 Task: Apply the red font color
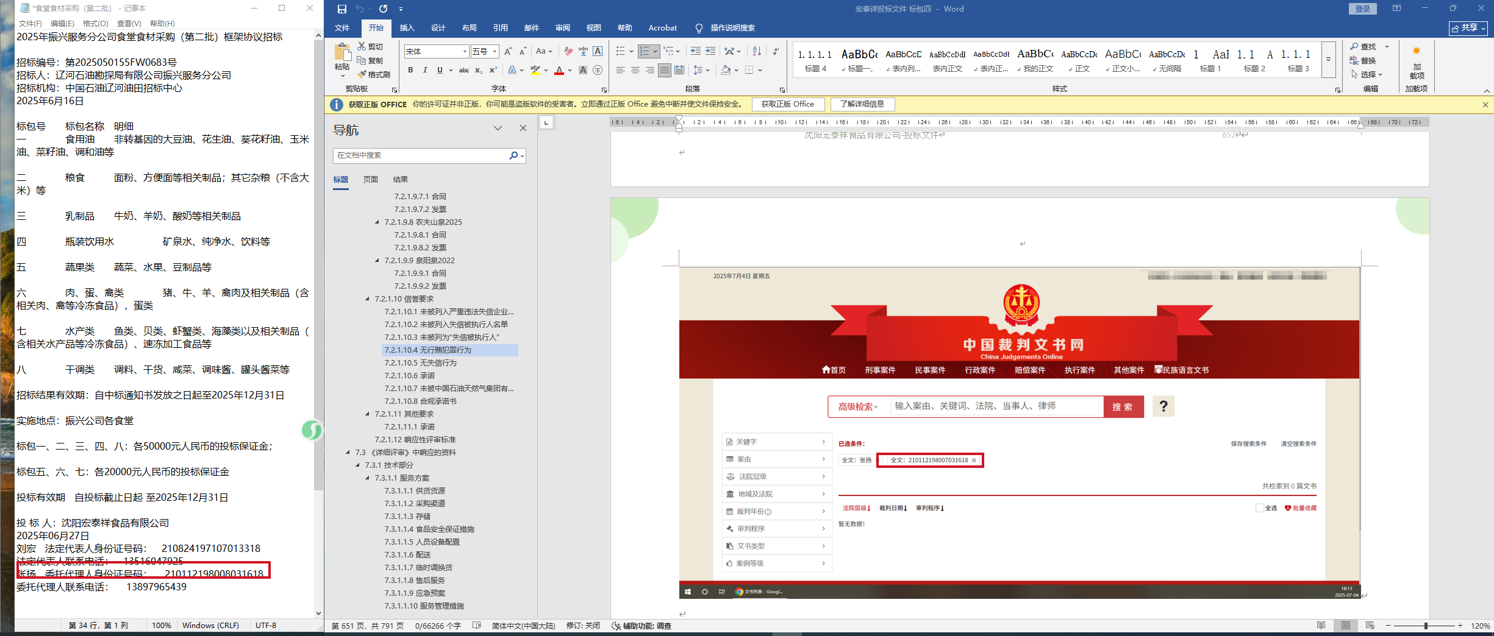[x=559, y=71]
